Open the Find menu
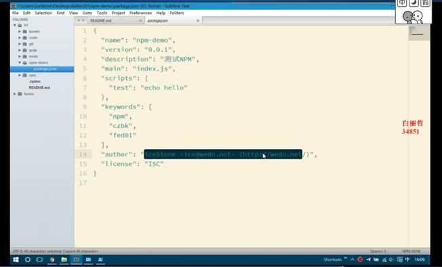The image size is (442, 267). (x=60, y=13)
